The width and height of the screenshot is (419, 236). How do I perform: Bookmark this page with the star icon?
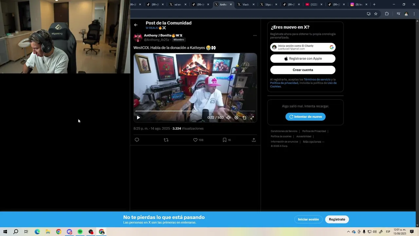click(x=376, y=14)
